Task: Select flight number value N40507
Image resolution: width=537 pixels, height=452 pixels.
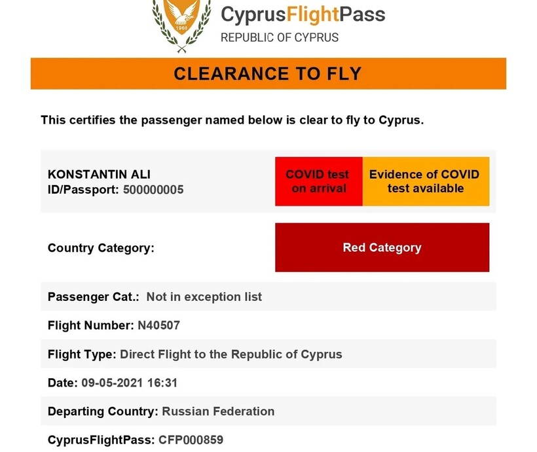Action: (158, 325)
